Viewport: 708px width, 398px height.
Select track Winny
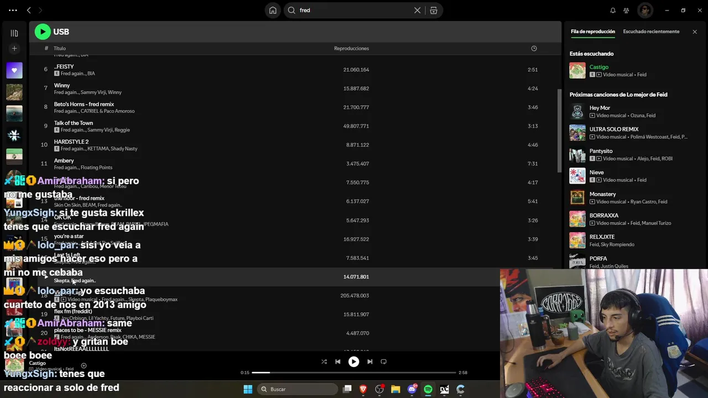[62, 86]
